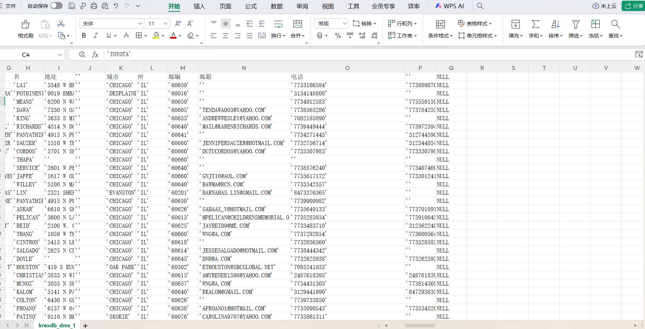Screen dimensions: 645x329
Task: Switch to the Review (审阅) tab
Action: click(x=302, y=6)
